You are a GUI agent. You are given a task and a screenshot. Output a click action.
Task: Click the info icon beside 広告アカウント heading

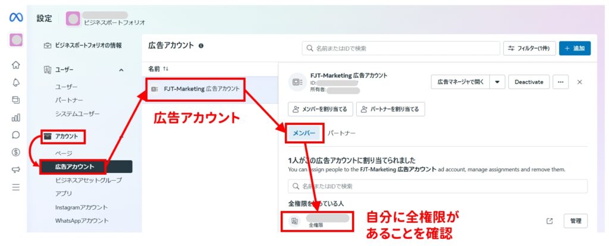click(x=201, y=46)
